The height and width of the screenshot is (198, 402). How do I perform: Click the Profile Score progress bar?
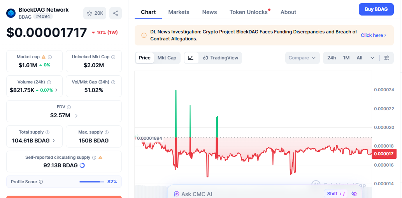92,182
